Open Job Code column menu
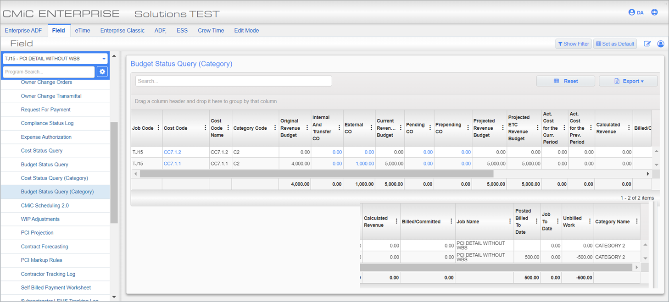Screen dimensions: 669x302 tap(159, 128)
